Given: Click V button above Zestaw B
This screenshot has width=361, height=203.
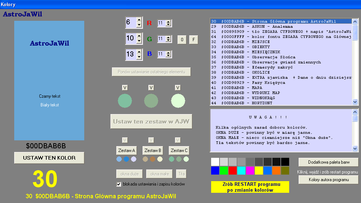Looking at the screenshot, I should [x=151, y=140].
